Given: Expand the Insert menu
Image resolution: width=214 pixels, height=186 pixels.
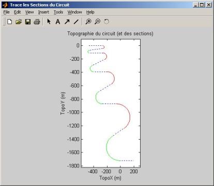Looking at the screenshot, I should (x=43, y=12).
